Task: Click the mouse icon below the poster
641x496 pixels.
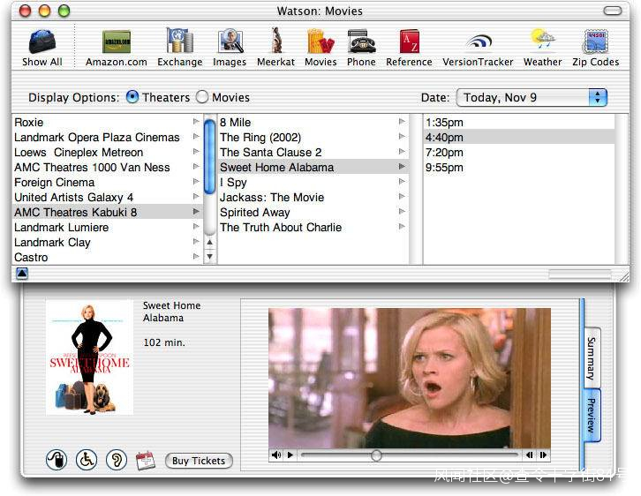Action: (x=57, y=460)
